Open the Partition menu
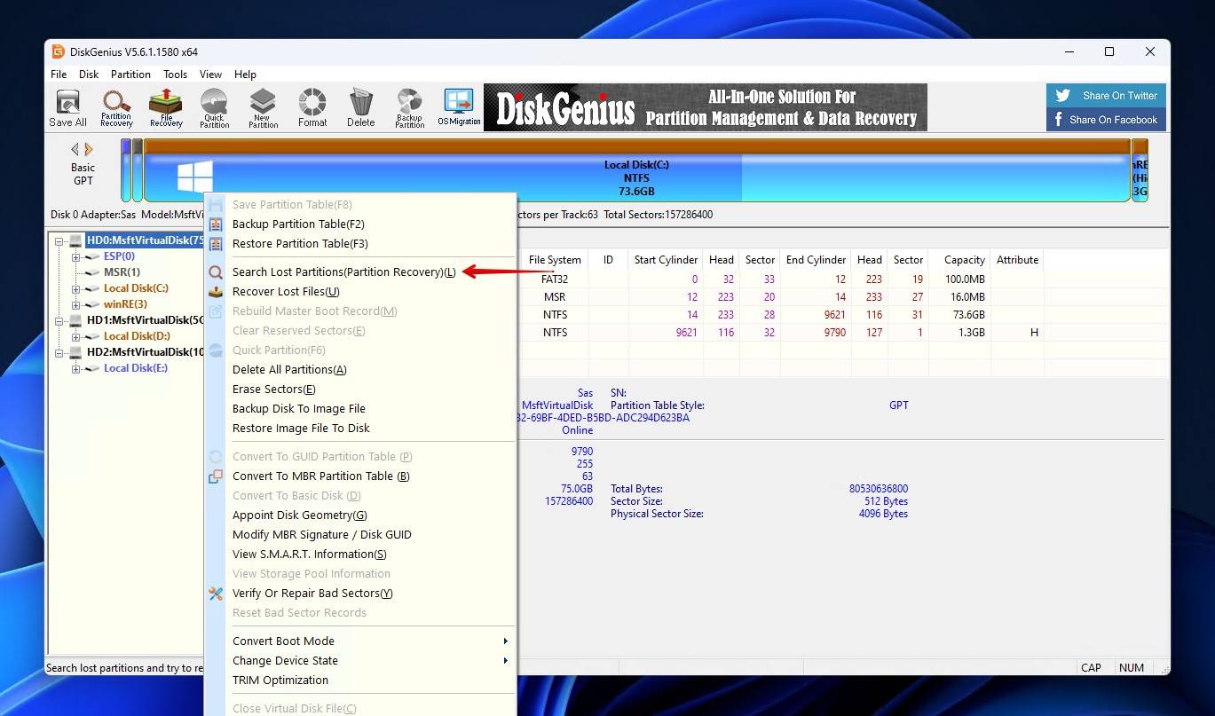The height and width of the screenshot is (716, 1215). (x=130, y=75)
